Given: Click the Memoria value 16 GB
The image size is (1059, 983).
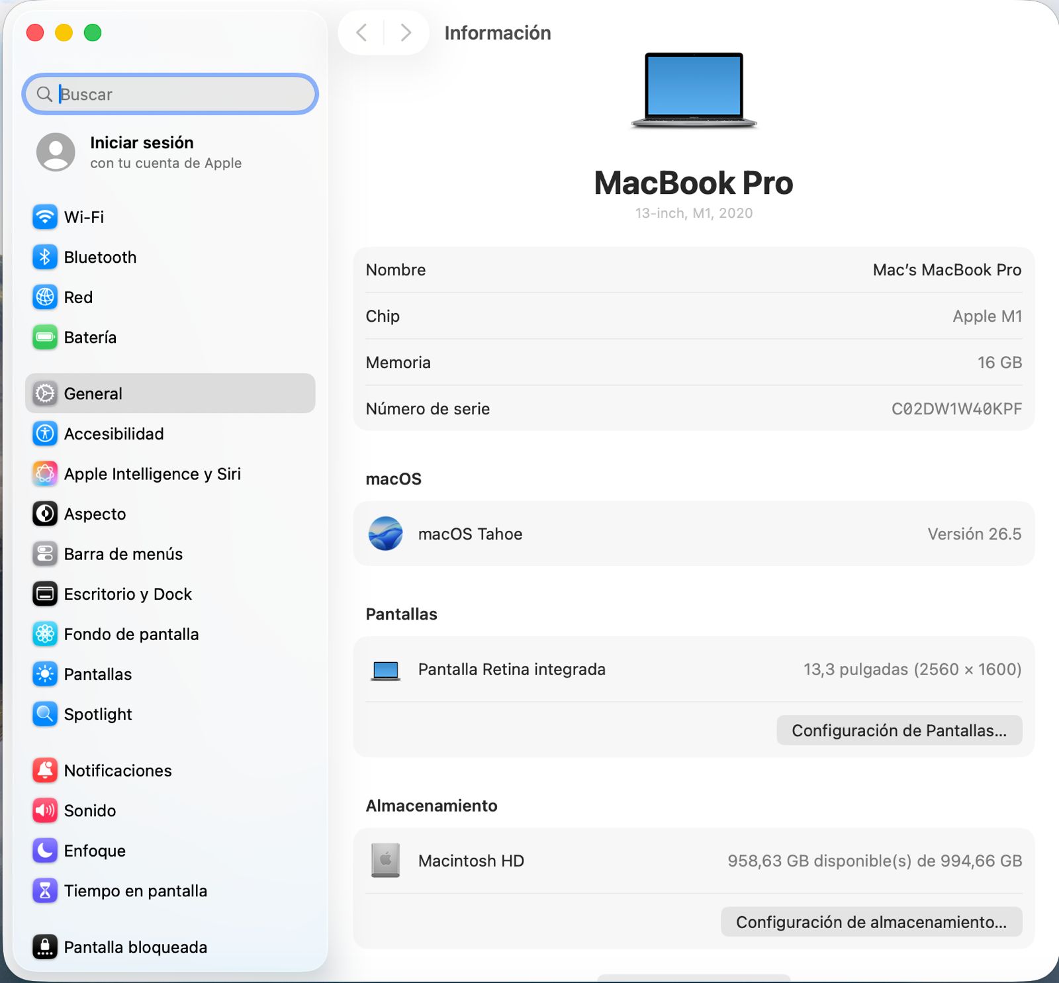Looking at the screenshot, I should (999, 363).
